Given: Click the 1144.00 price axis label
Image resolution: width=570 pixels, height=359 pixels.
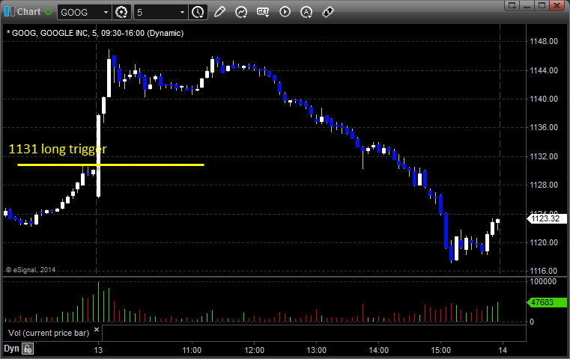Looking at the screenshot, I should [x=544, y=70].
